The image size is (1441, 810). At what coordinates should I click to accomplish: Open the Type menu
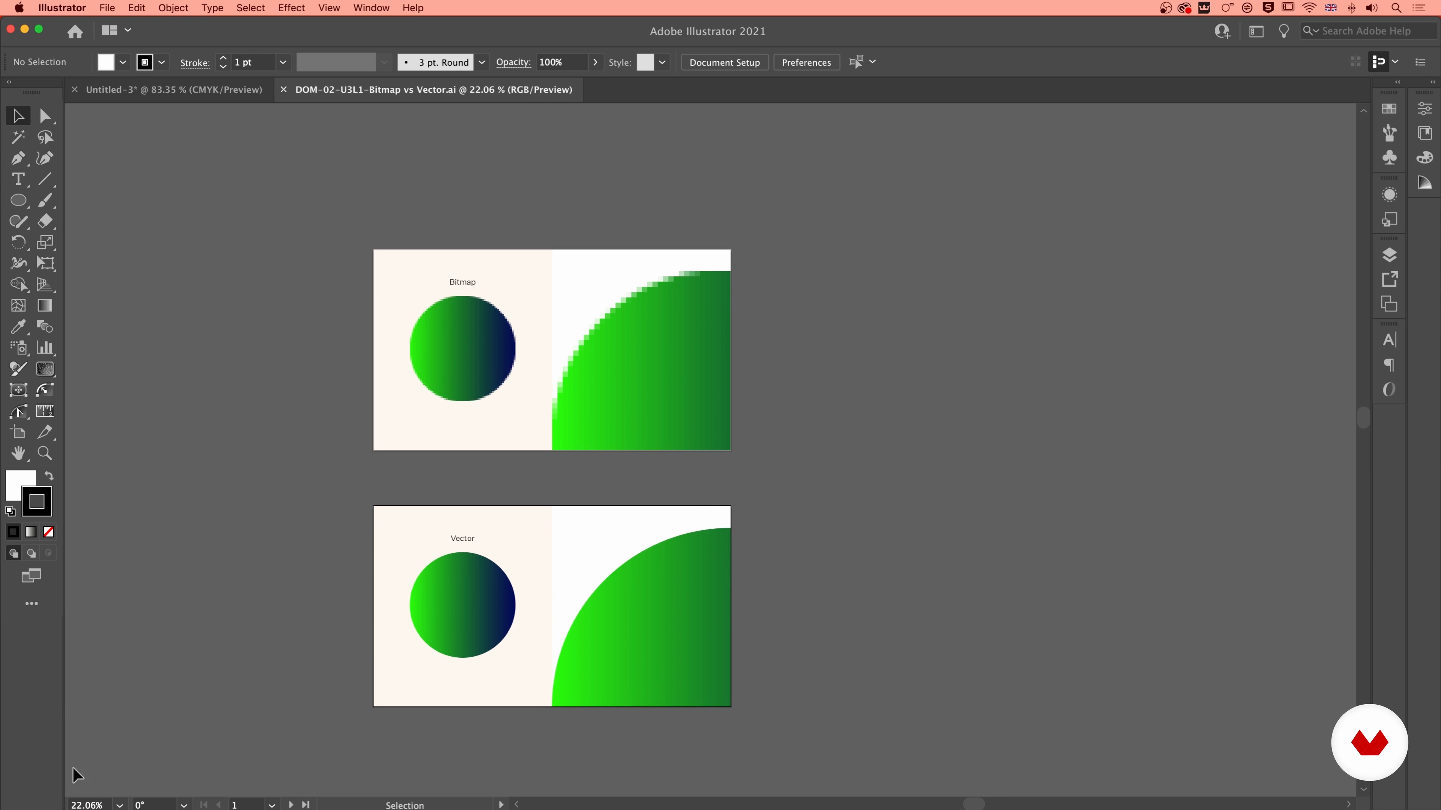tap(212, 8)
